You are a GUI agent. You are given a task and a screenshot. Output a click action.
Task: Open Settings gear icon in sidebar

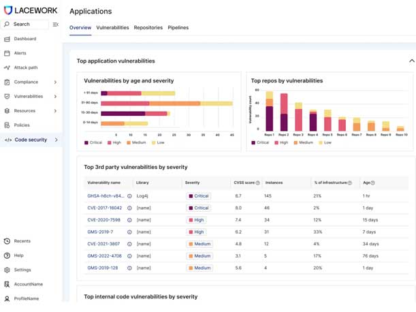pos(7,270)
